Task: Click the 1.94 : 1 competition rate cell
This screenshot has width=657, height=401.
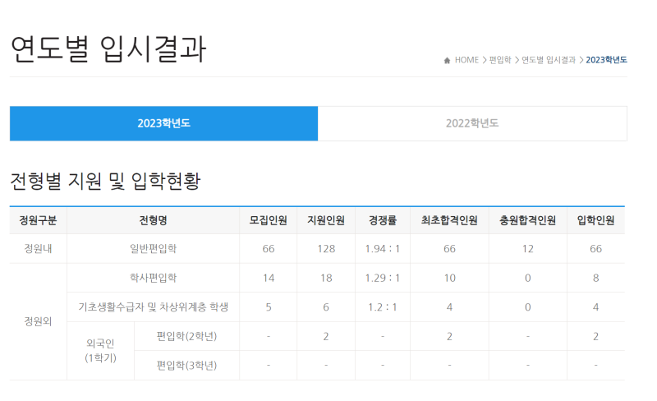Action: click(383, 249)
